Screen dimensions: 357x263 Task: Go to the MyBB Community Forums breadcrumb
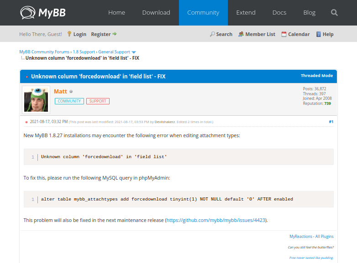pyautogui.click(x=44, y=52)
